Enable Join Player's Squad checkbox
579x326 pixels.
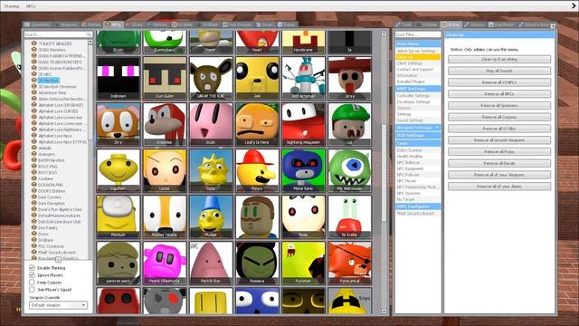(32, 290)
